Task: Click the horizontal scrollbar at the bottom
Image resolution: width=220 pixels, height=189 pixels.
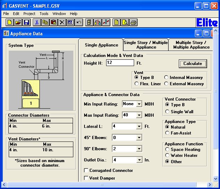Action: [x=105, y=184]
